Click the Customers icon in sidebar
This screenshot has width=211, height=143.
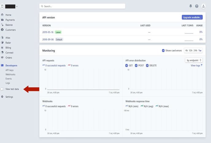[x=2, y=30]
